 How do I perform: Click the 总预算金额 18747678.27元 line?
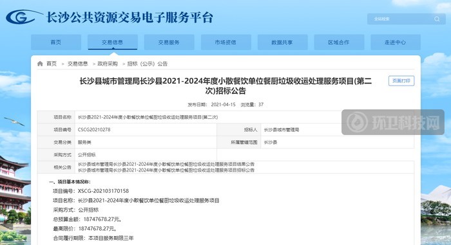[x=88, y=219]
